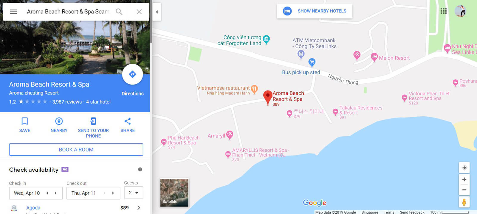
Task: Share this place icon
Action: 128,121
